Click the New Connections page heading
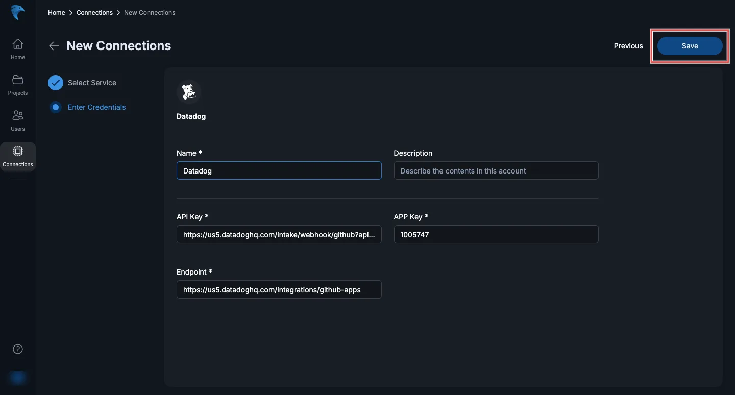Viewport: 735px width, 395px height. pyautogui.click(x=118, y=46)
